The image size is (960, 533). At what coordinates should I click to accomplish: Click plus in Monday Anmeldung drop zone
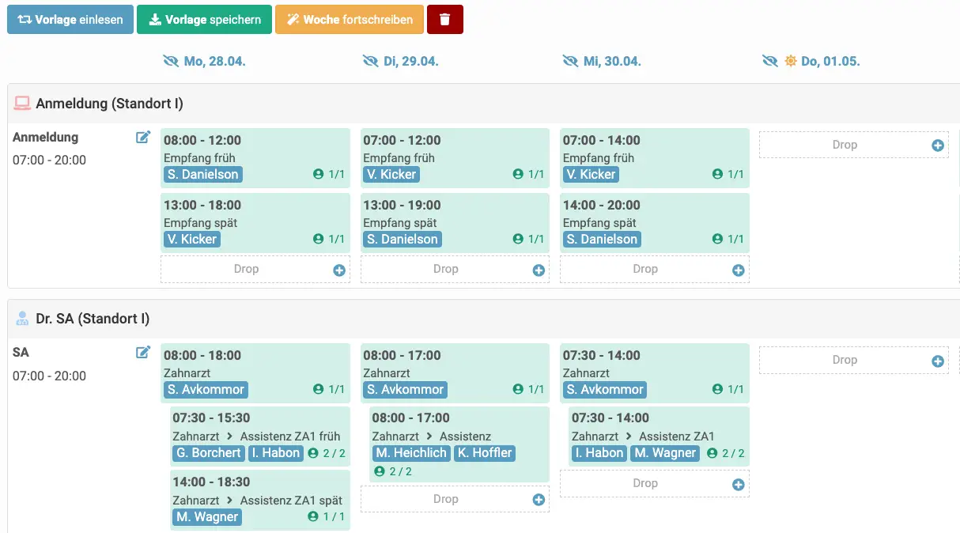click(x=339, y=270)
